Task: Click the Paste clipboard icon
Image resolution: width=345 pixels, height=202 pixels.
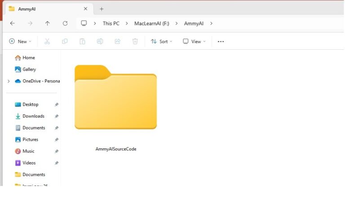Action: 82,41
